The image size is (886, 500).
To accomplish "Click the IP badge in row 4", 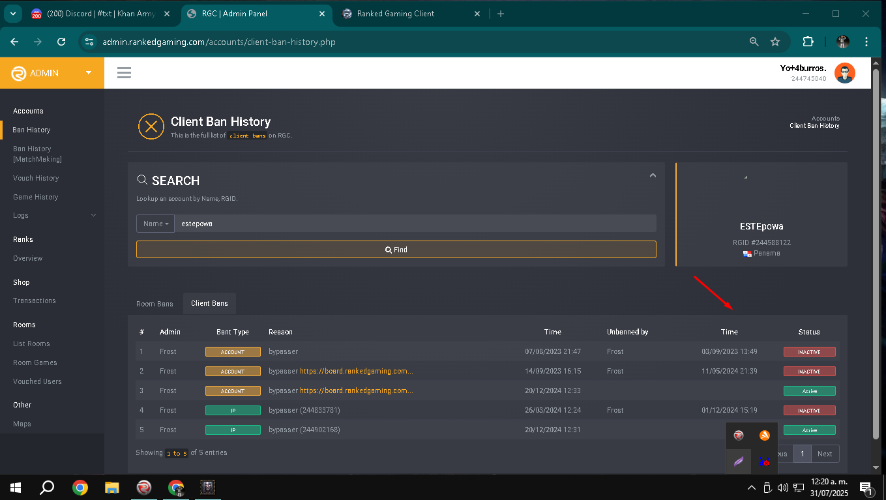I will pyautogui.click(x=233, y=411).
